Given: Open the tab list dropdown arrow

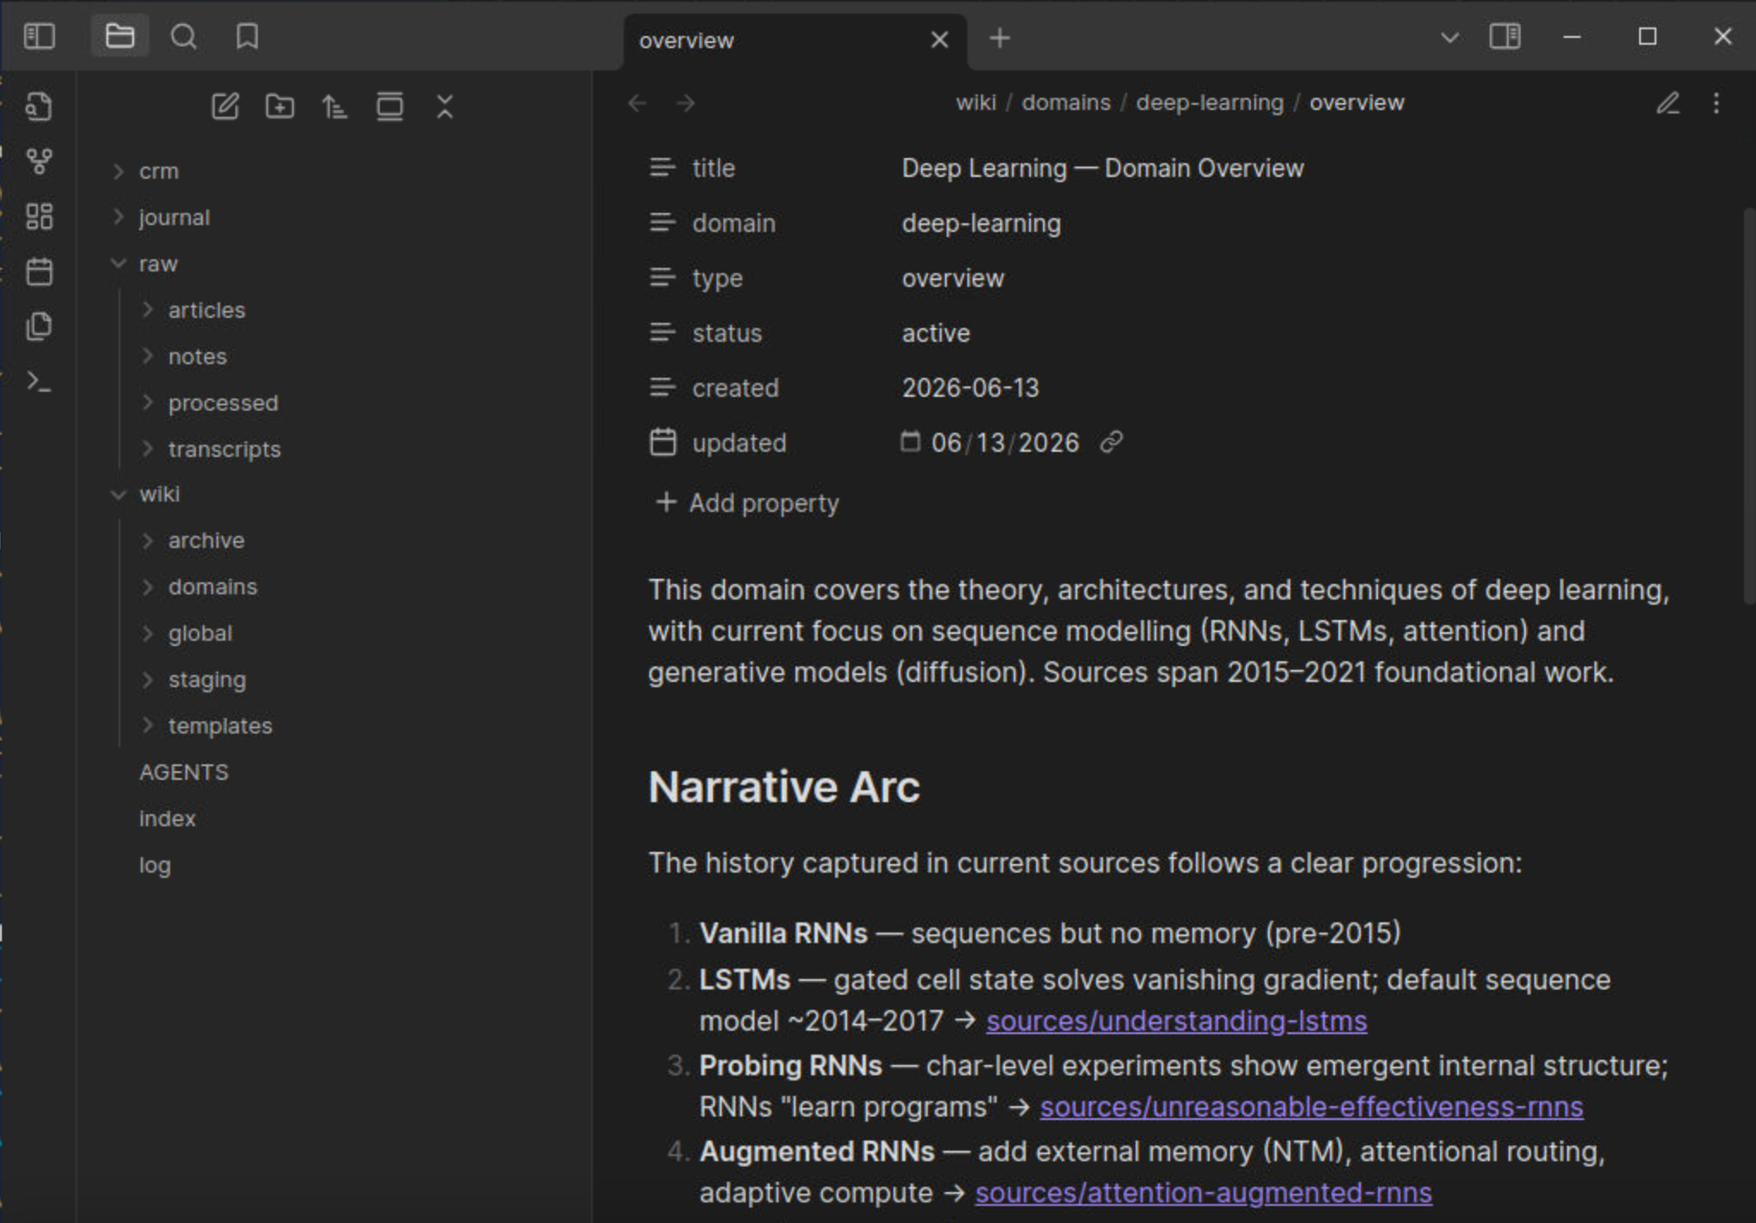Looking at the screenshot, I should coord(1449,37).
